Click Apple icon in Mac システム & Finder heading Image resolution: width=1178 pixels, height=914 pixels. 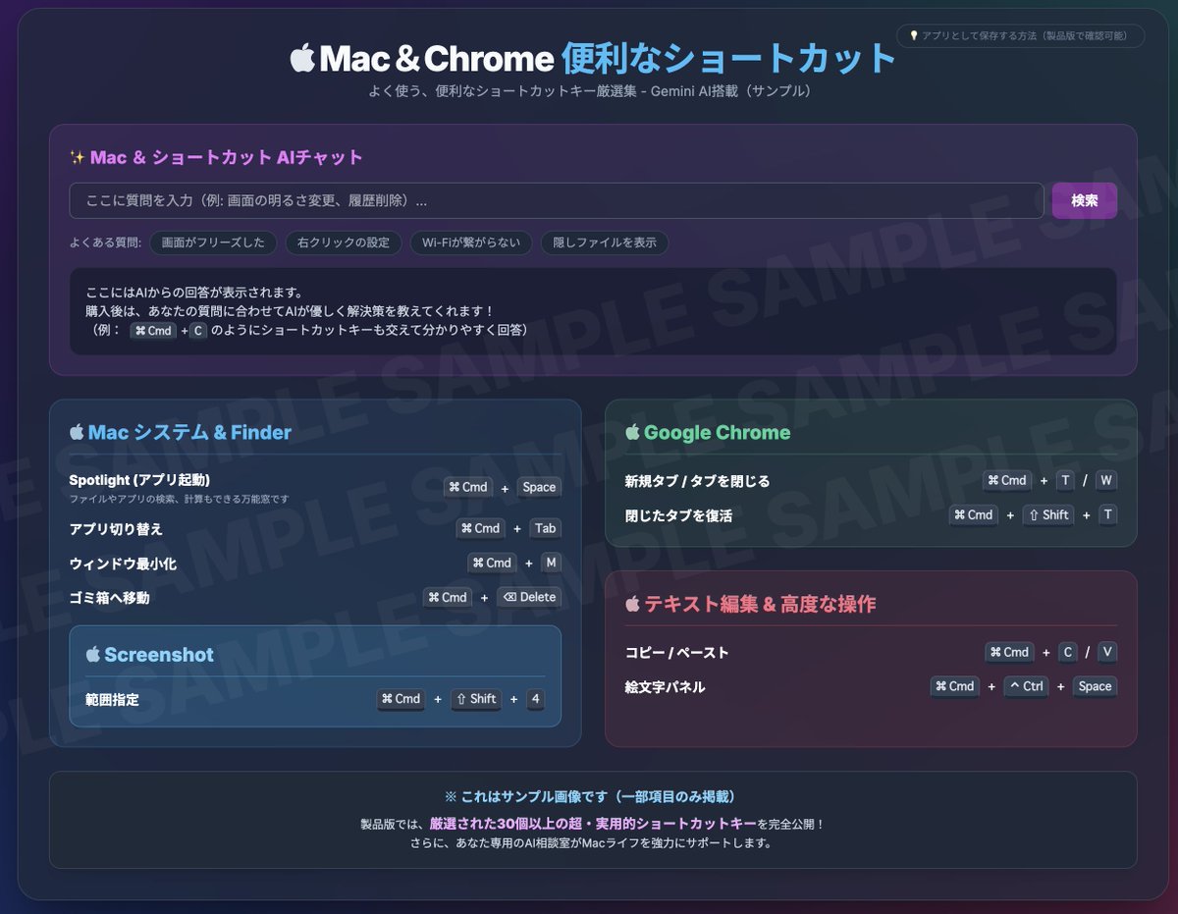point(77,432)
